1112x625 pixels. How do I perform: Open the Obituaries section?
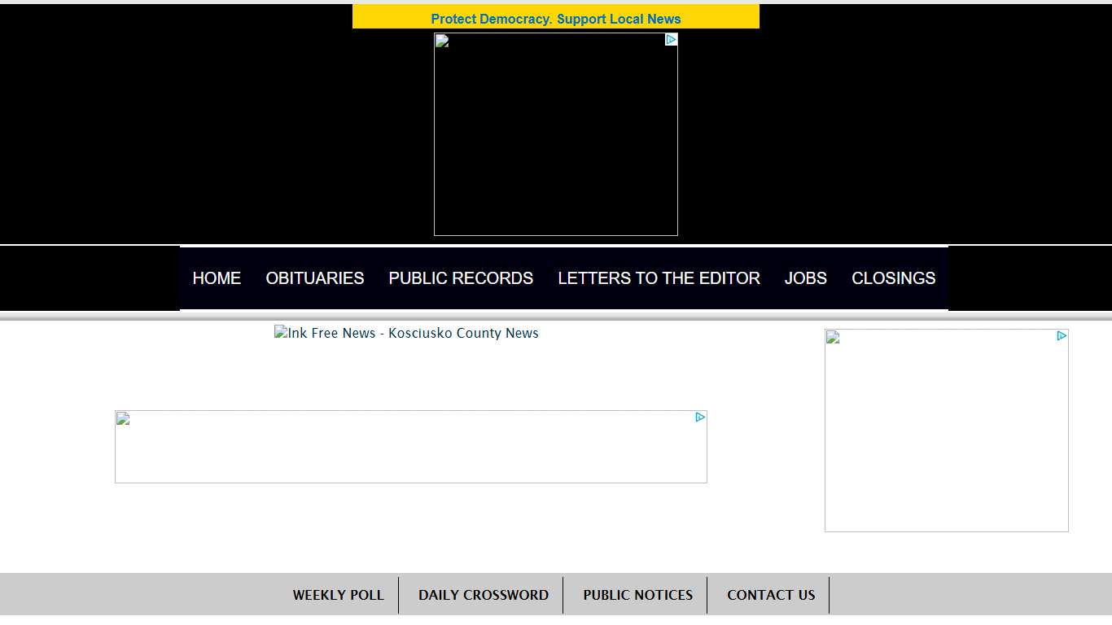tap(315, 278)
